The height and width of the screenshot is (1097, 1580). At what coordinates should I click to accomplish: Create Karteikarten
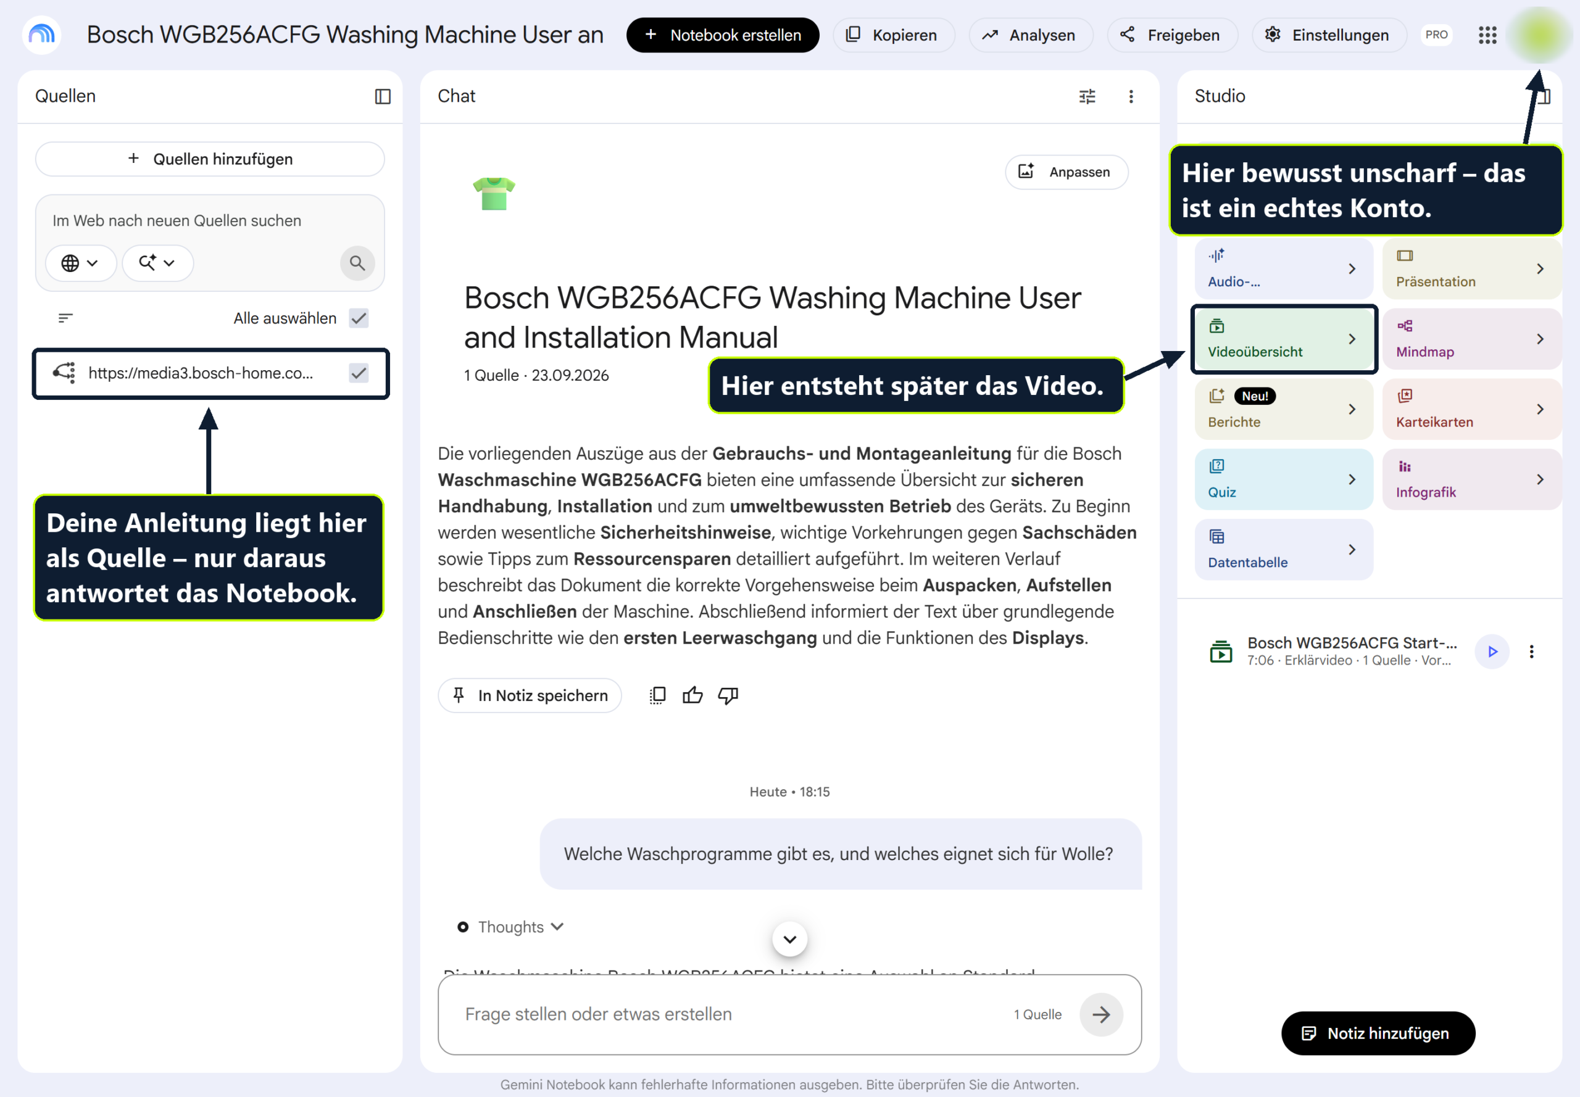[x=1471, y=409]
